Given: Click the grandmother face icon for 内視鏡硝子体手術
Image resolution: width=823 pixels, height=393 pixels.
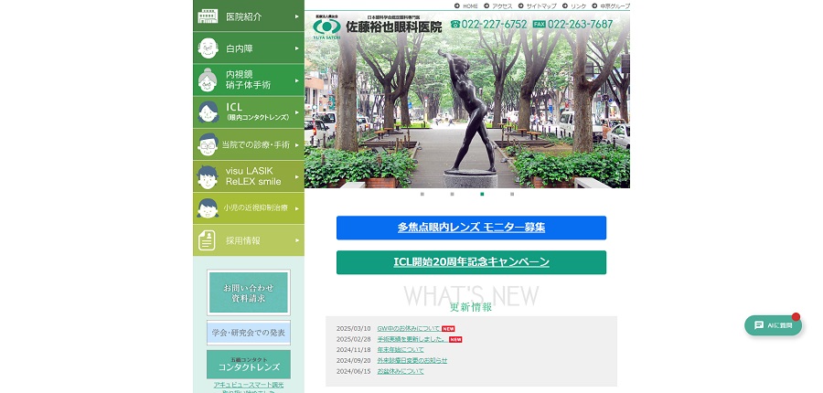Looking at the screenshot, I should [208, 80].
